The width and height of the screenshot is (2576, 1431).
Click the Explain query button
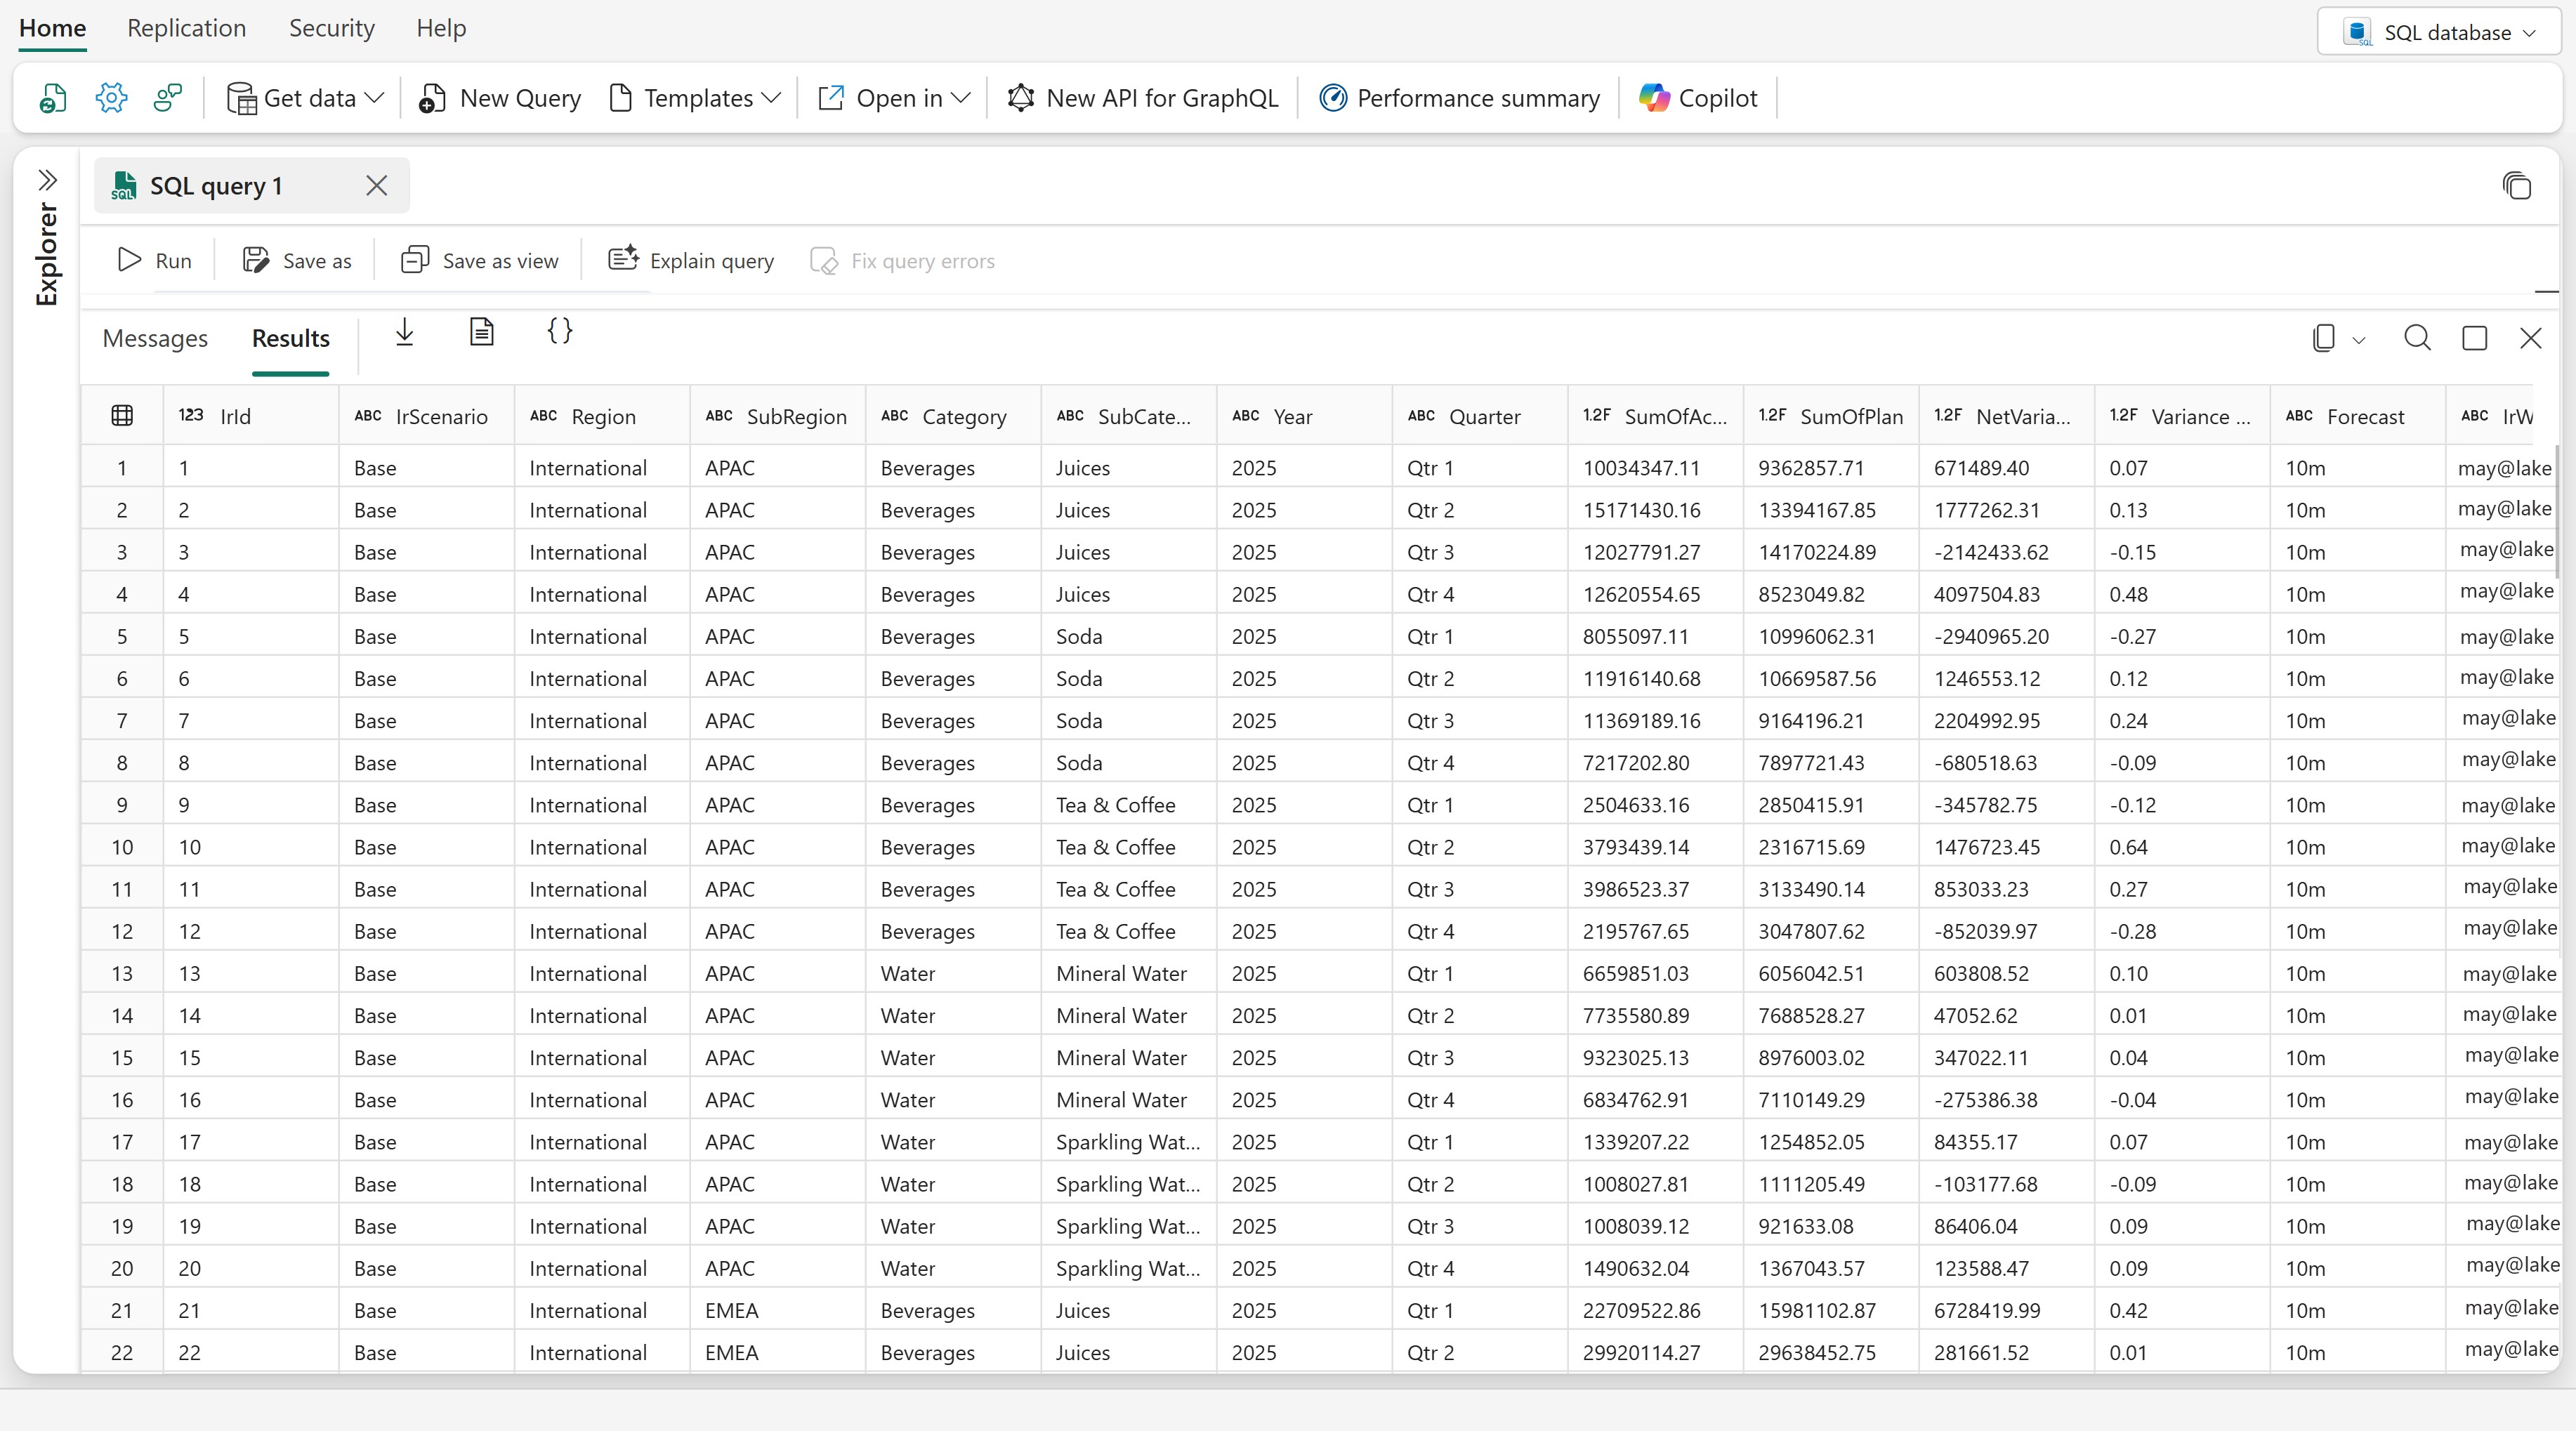coord(691,261)
